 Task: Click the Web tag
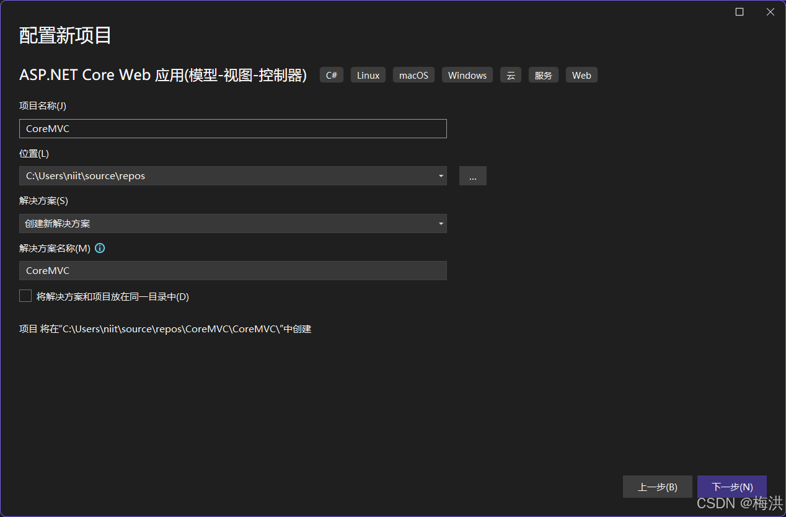coord(581,75)
